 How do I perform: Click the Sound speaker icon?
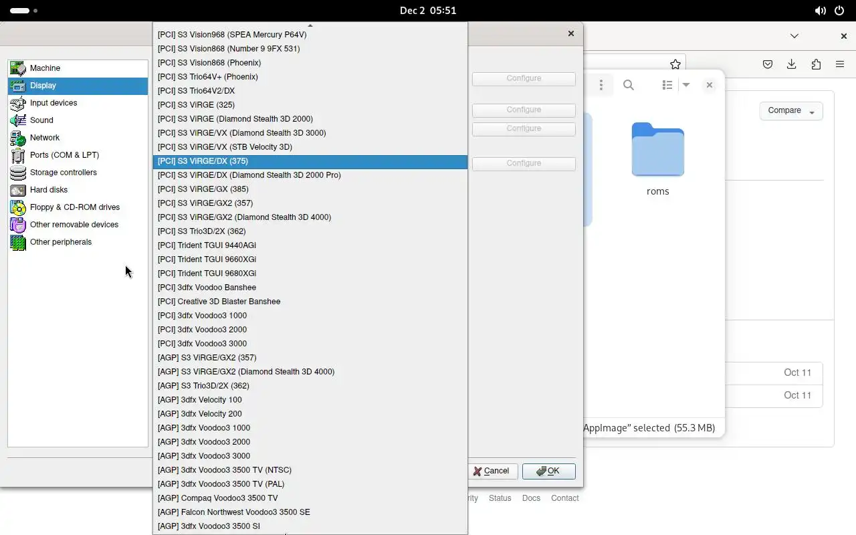18,120
